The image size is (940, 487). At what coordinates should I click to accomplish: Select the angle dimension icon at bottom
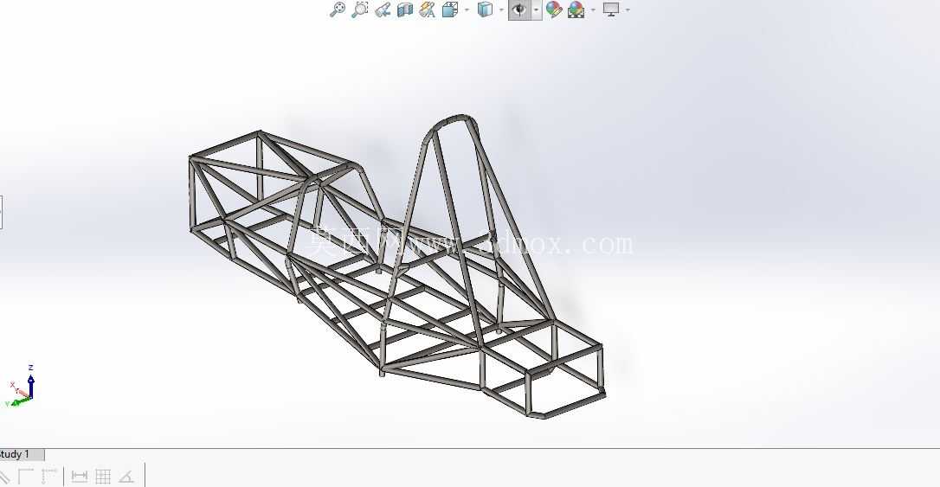[126, 477]
